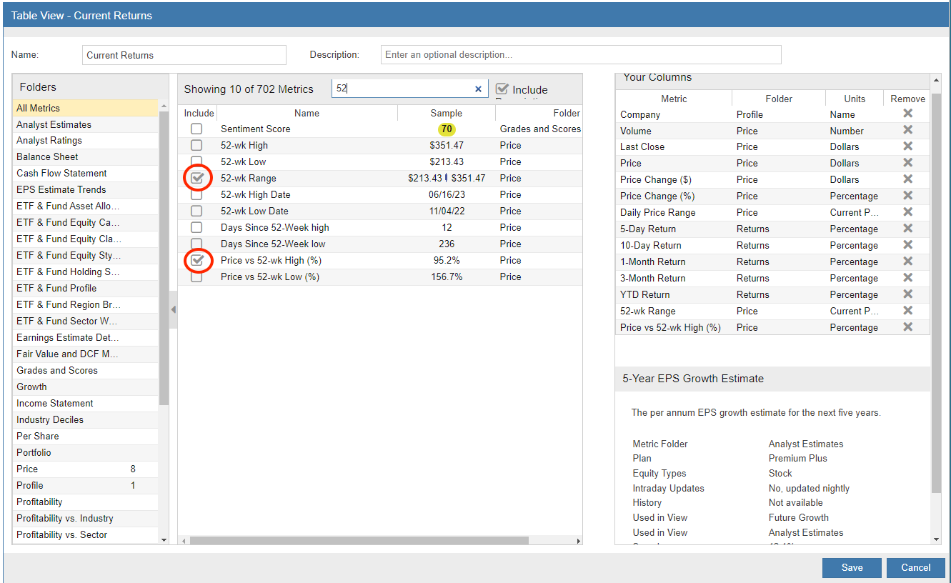Remove the YTD Return column
The height and width of the screenshot is (583, 951).
click(x=907, y=294)
